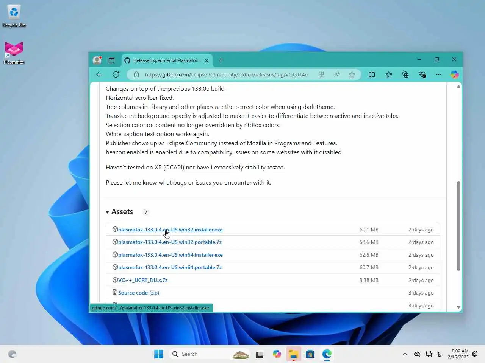This screenshot has width=485, height=363.
Task: Select the 62.5 MB size text
Action: click(x=369, y=255)
